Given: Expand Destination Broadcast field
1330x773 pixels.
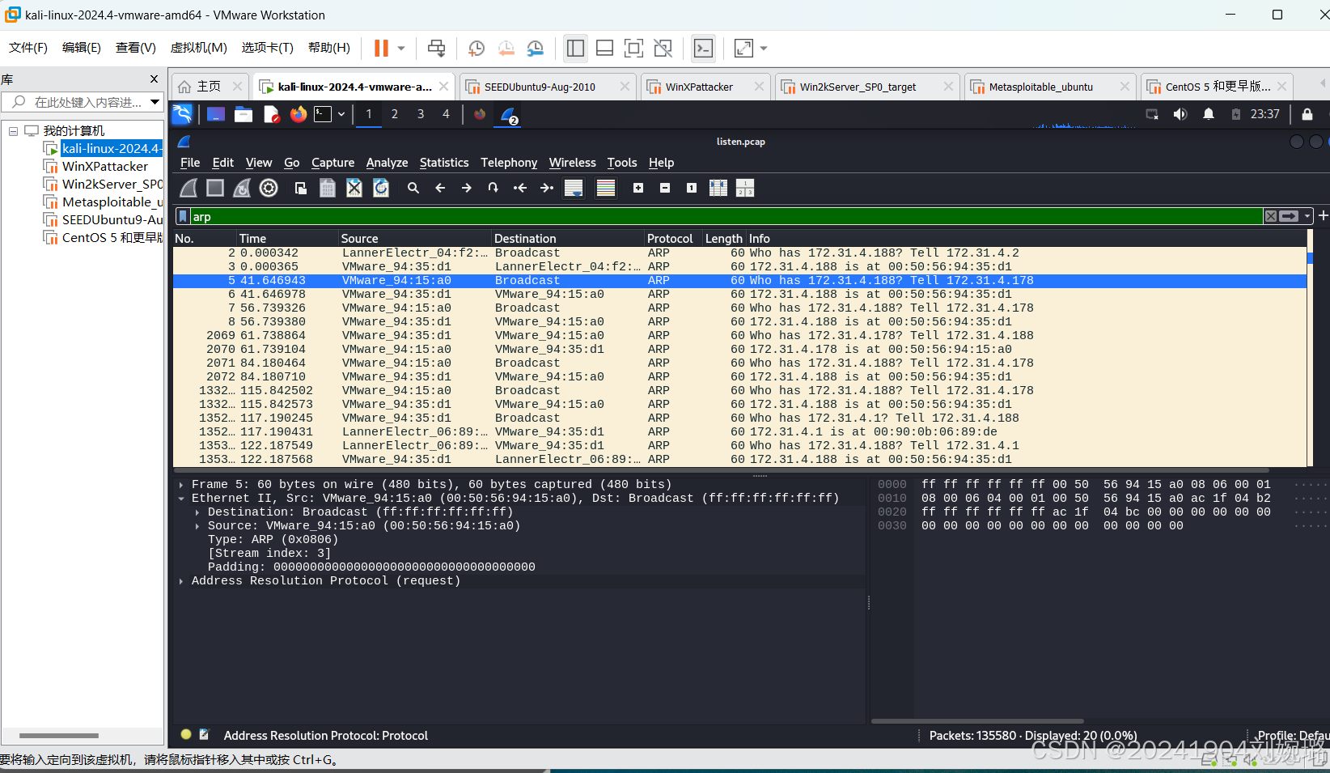Looking at the screenshot, I should (x=197, y=512).
